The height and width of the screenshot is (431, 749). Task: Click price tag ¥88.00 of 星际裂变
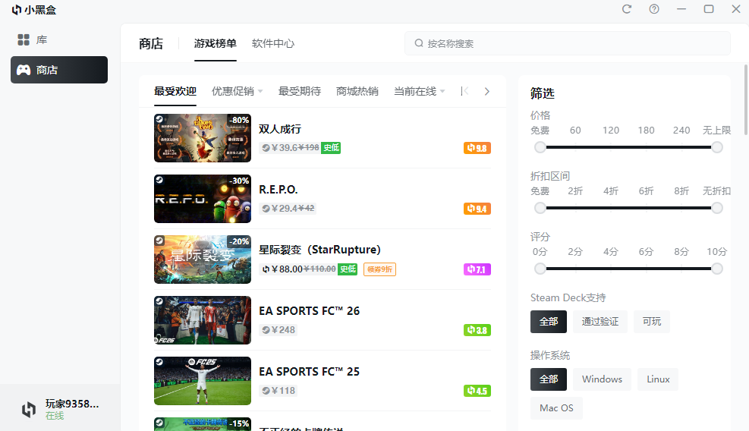coord(298,269)
